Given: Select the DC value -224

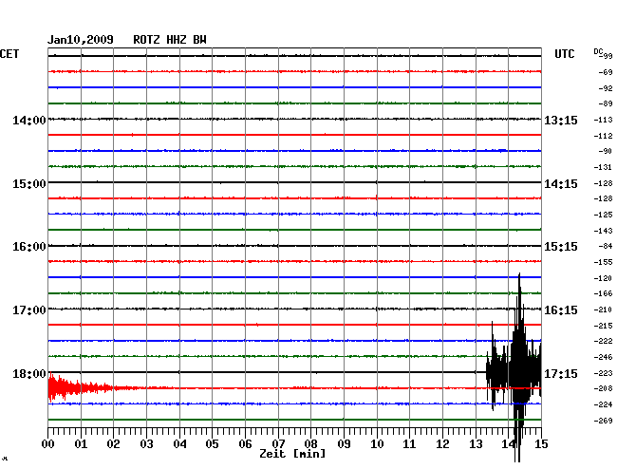Looking at the screenshot, I should point(603,404).
